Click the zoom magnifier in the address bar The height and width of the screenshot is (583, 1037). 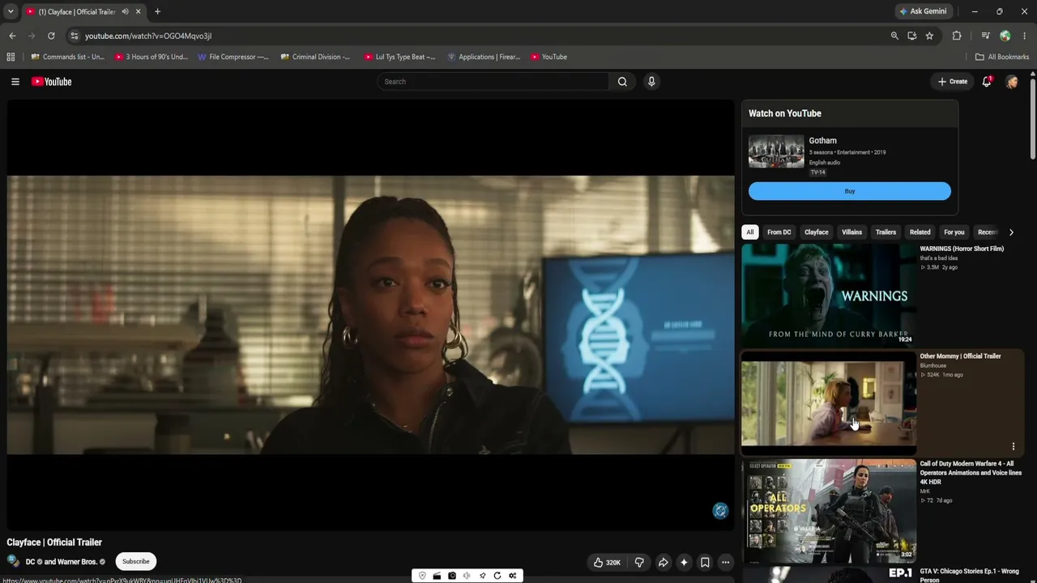pyautogui.click(x=894, y=36)
